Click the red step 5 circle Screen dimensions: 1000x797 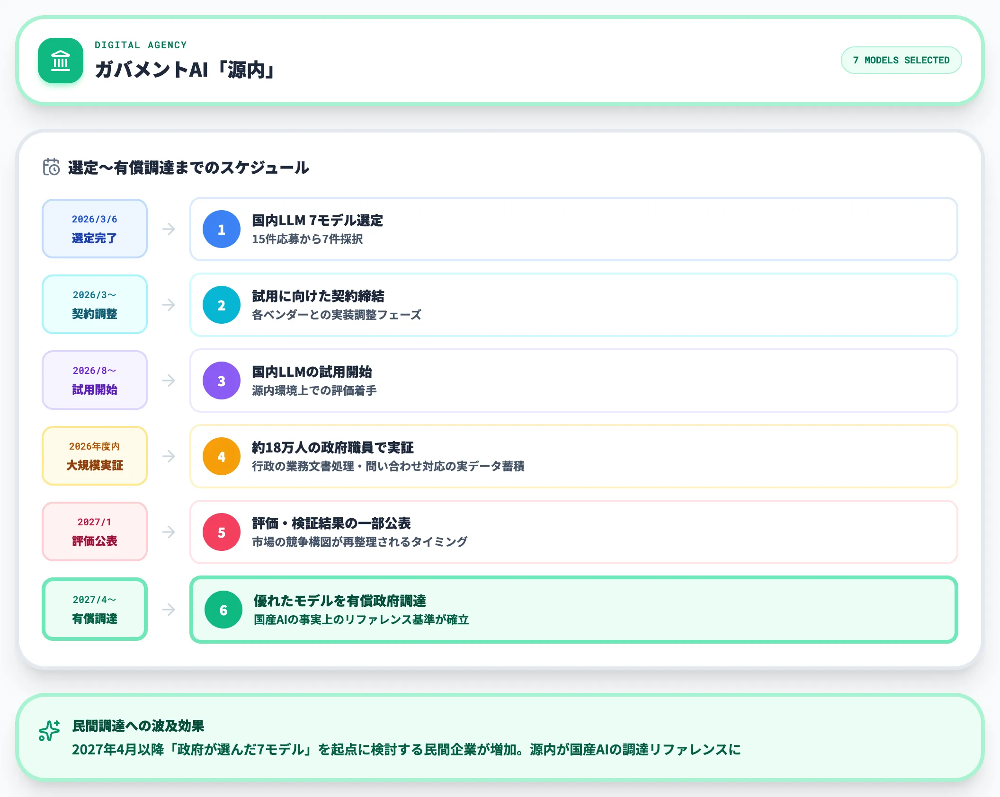222,532
